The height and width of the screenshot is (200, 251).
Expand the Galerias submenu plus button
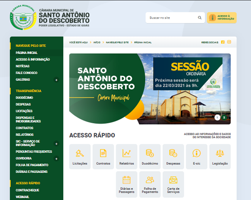(x=56, y=80)
